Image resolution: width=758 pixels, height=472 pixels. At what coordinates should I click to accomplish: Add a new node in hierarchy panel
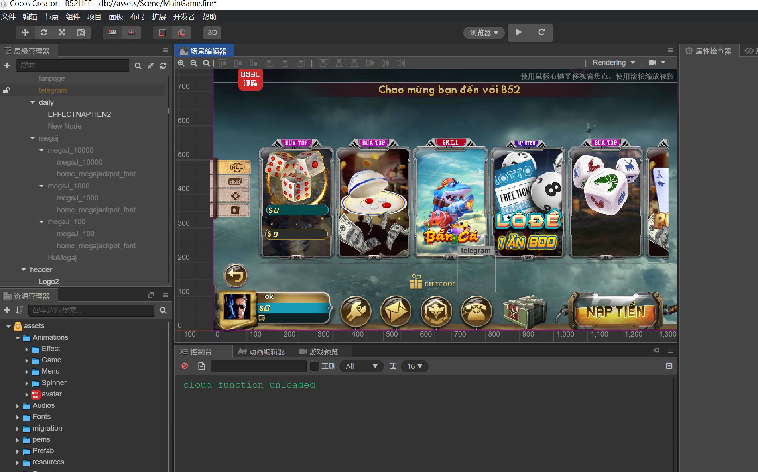(x=7, y=65)
